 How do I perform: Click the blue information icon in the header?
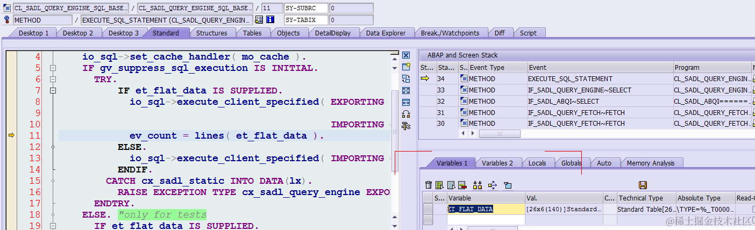coord(270,20)
